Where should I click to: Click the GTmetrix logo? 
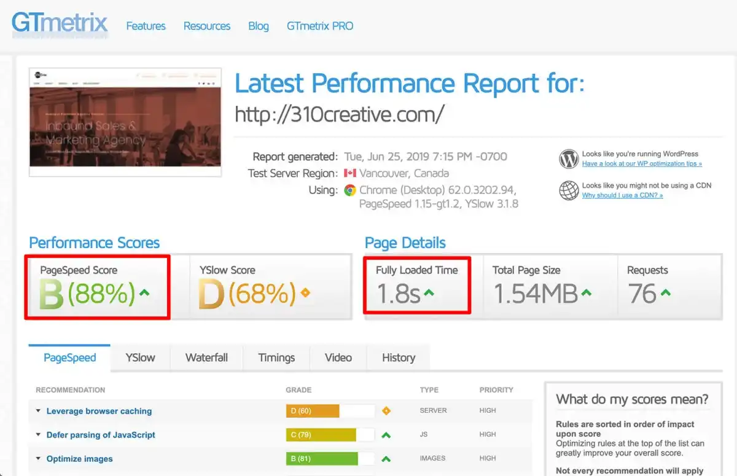[x=60, y=23]
